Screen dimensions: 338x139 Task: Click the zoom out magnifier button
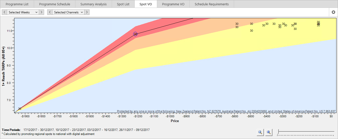tap(260, 132)
